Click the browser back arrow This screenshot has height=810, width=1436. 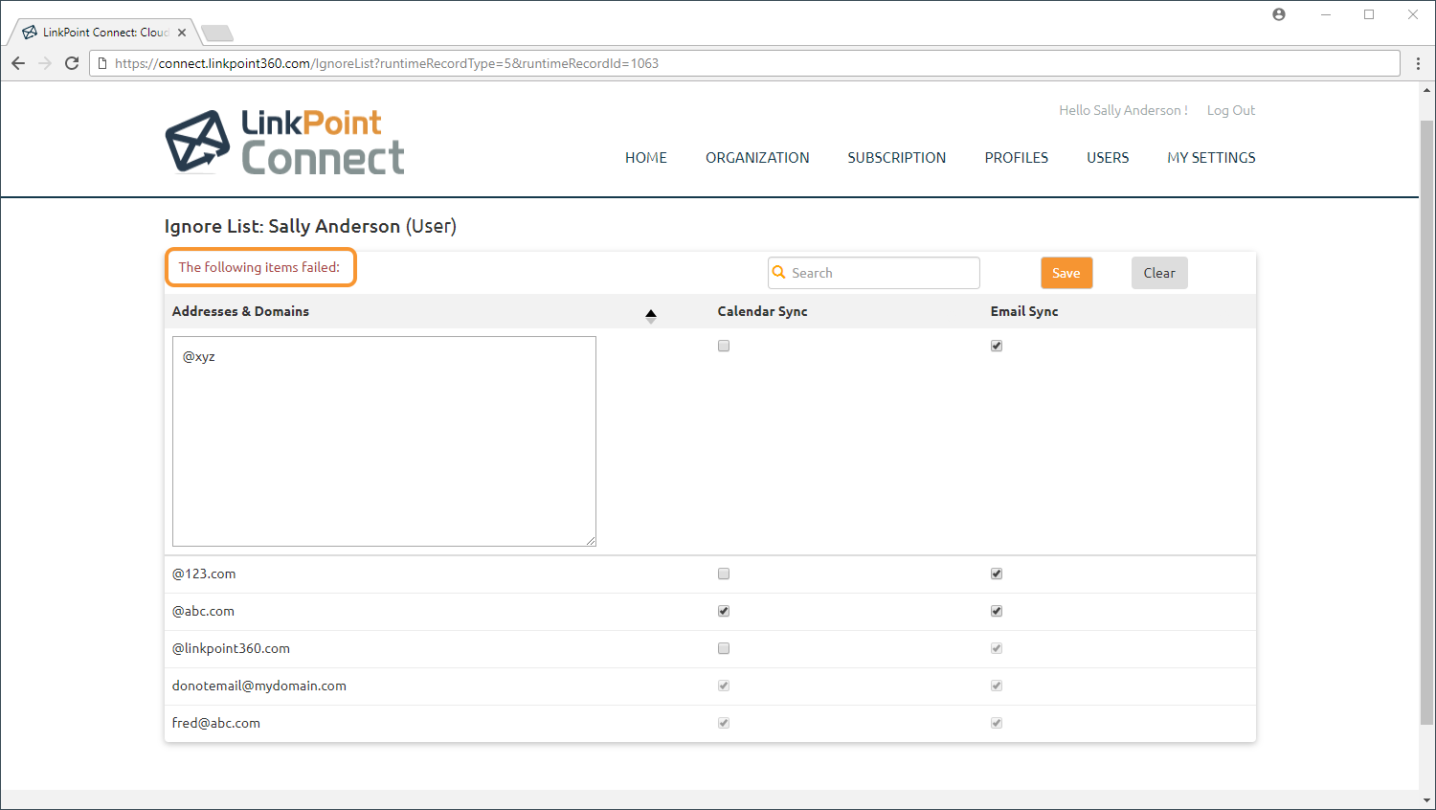18,63
